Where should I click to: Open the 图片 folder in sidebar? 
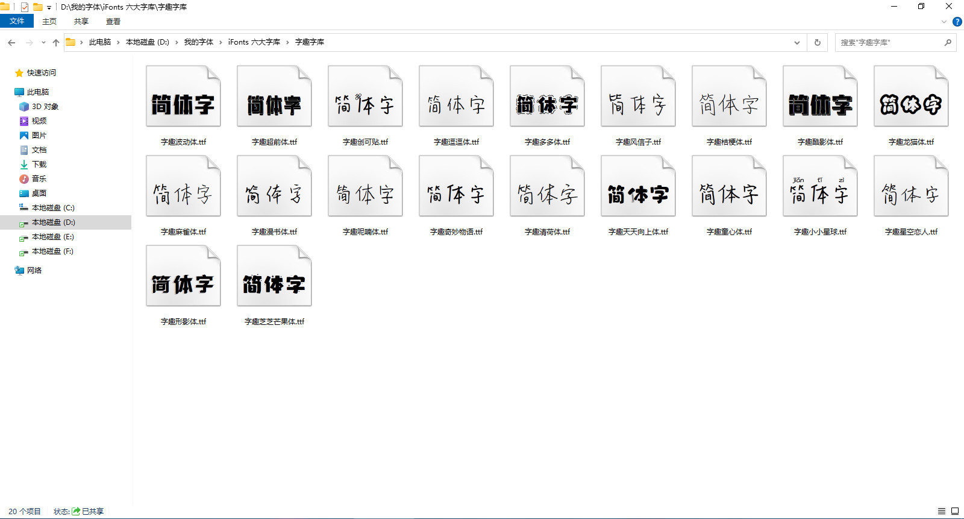pyautogui.click(x=39, y=136)
